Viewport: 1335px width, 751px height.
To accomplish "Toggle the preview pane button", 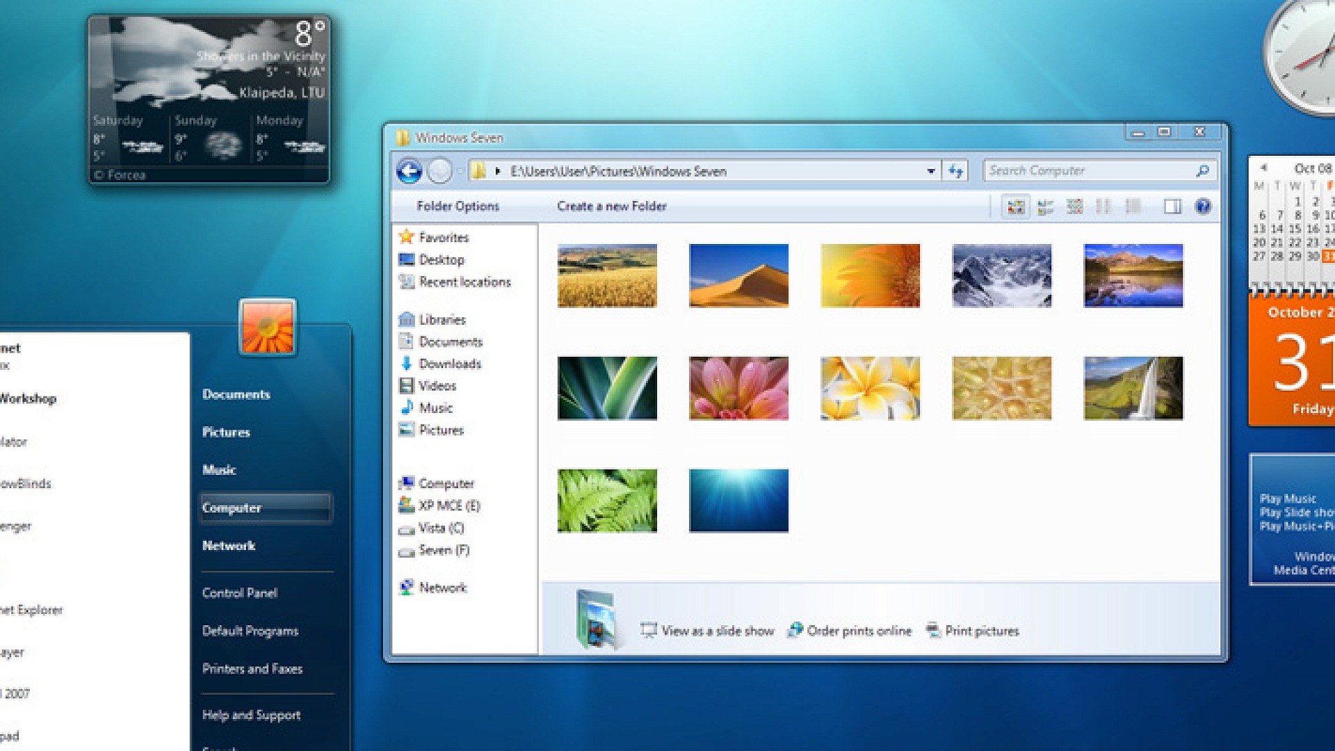I will [x=1172, y=207].
